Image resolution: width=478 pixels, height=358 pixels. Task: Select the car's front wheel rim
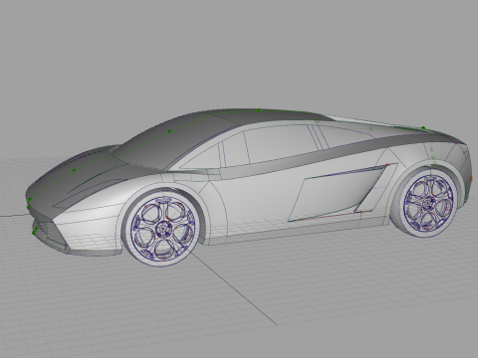click(162, 229)
